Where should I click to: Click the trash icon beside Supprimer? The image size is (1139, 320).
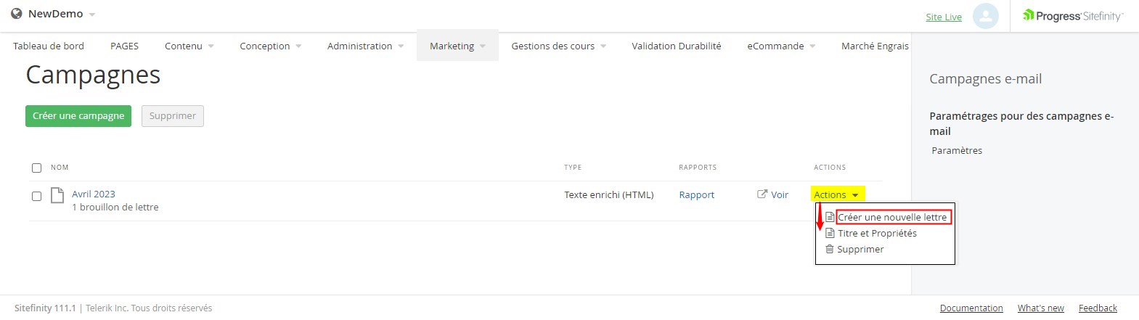(x=830, y=249)
